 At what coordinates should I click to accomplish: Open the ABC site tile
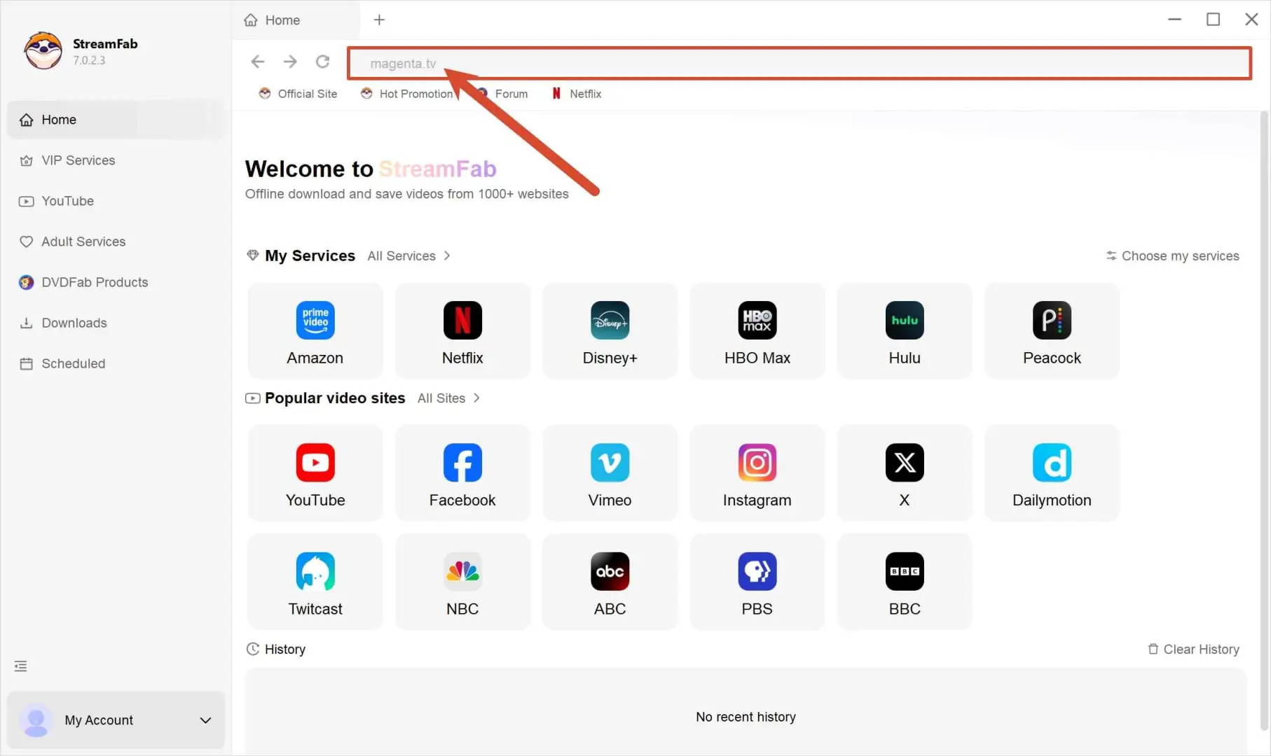[x=610, y=582]
